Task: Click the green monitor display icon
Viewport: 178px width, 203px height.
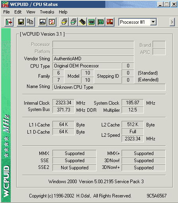Action: 91,22
